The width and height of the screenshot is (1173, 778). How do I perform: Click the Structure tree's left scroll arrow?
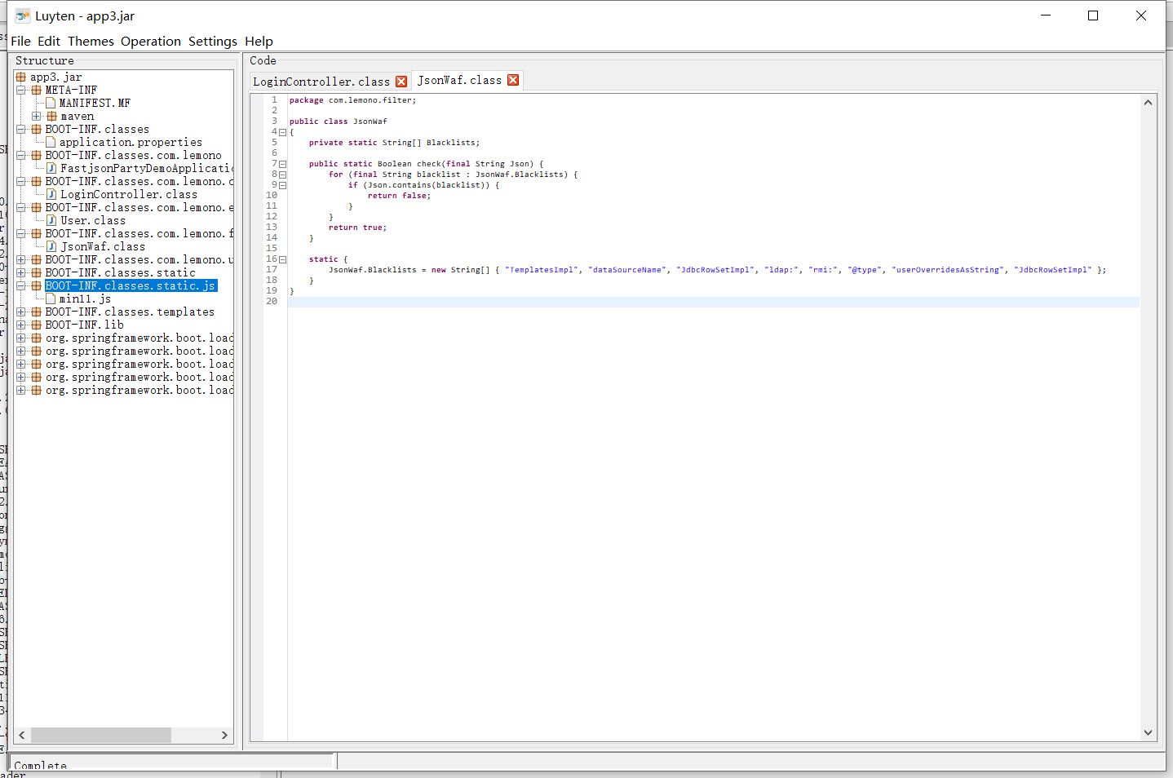[x=22, y=735]
